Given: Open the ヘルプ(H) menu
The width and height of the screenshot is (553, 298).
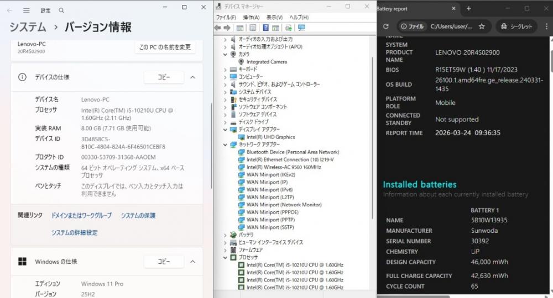Looking at the screenshot, I should click(299, 17).
